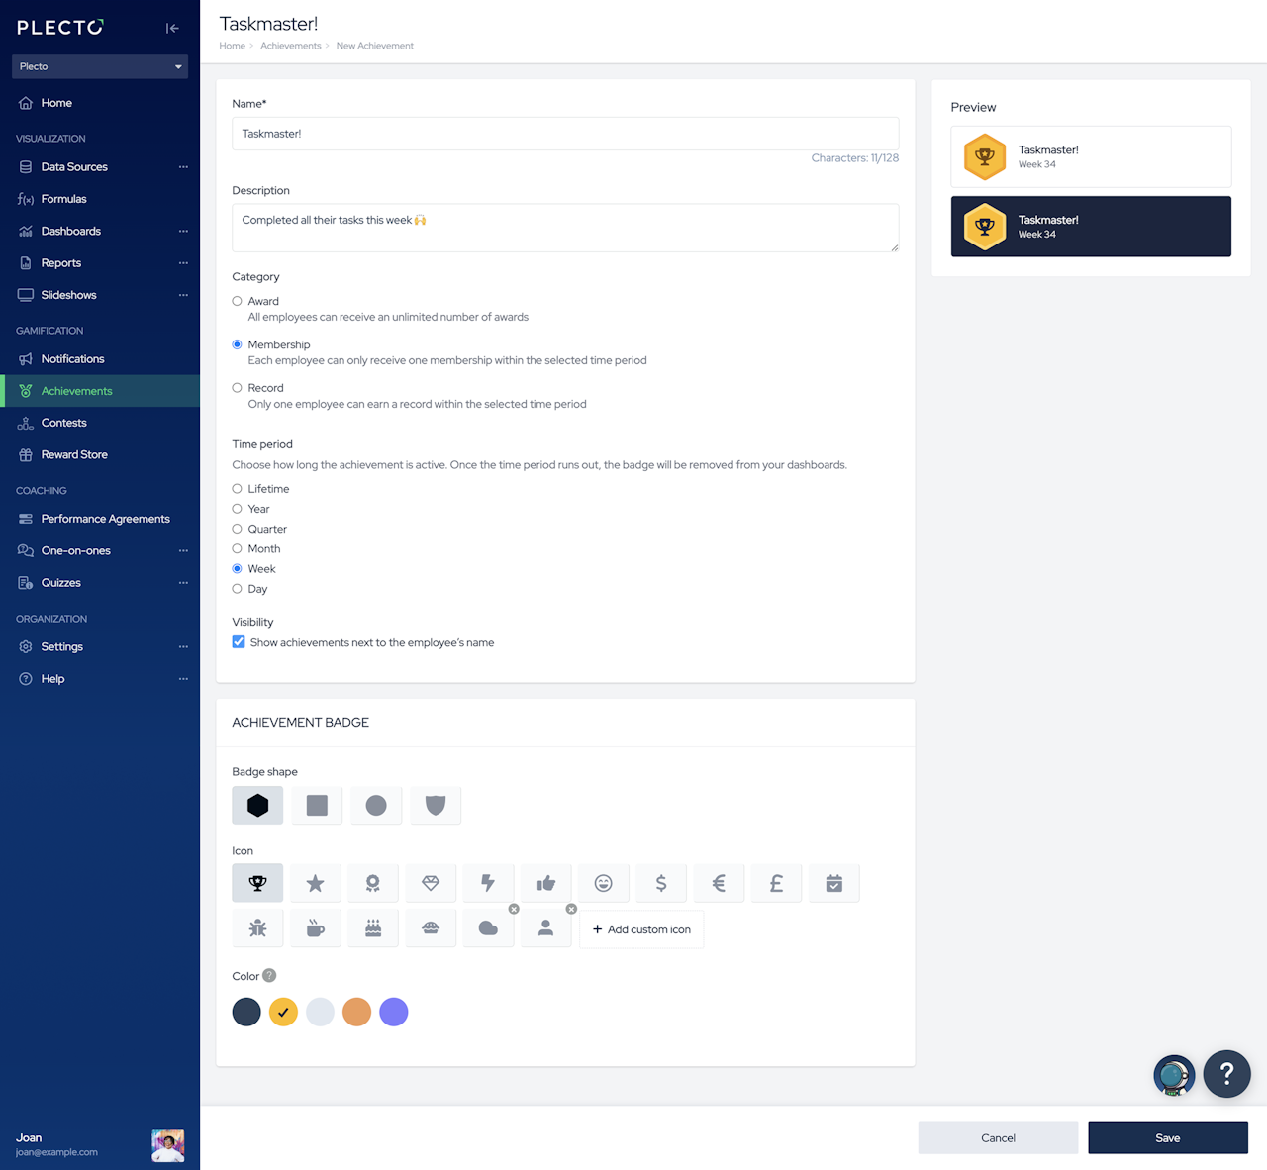Select the custom person badge icon
Viewport: 1267px width, 1170px height.
545,928
